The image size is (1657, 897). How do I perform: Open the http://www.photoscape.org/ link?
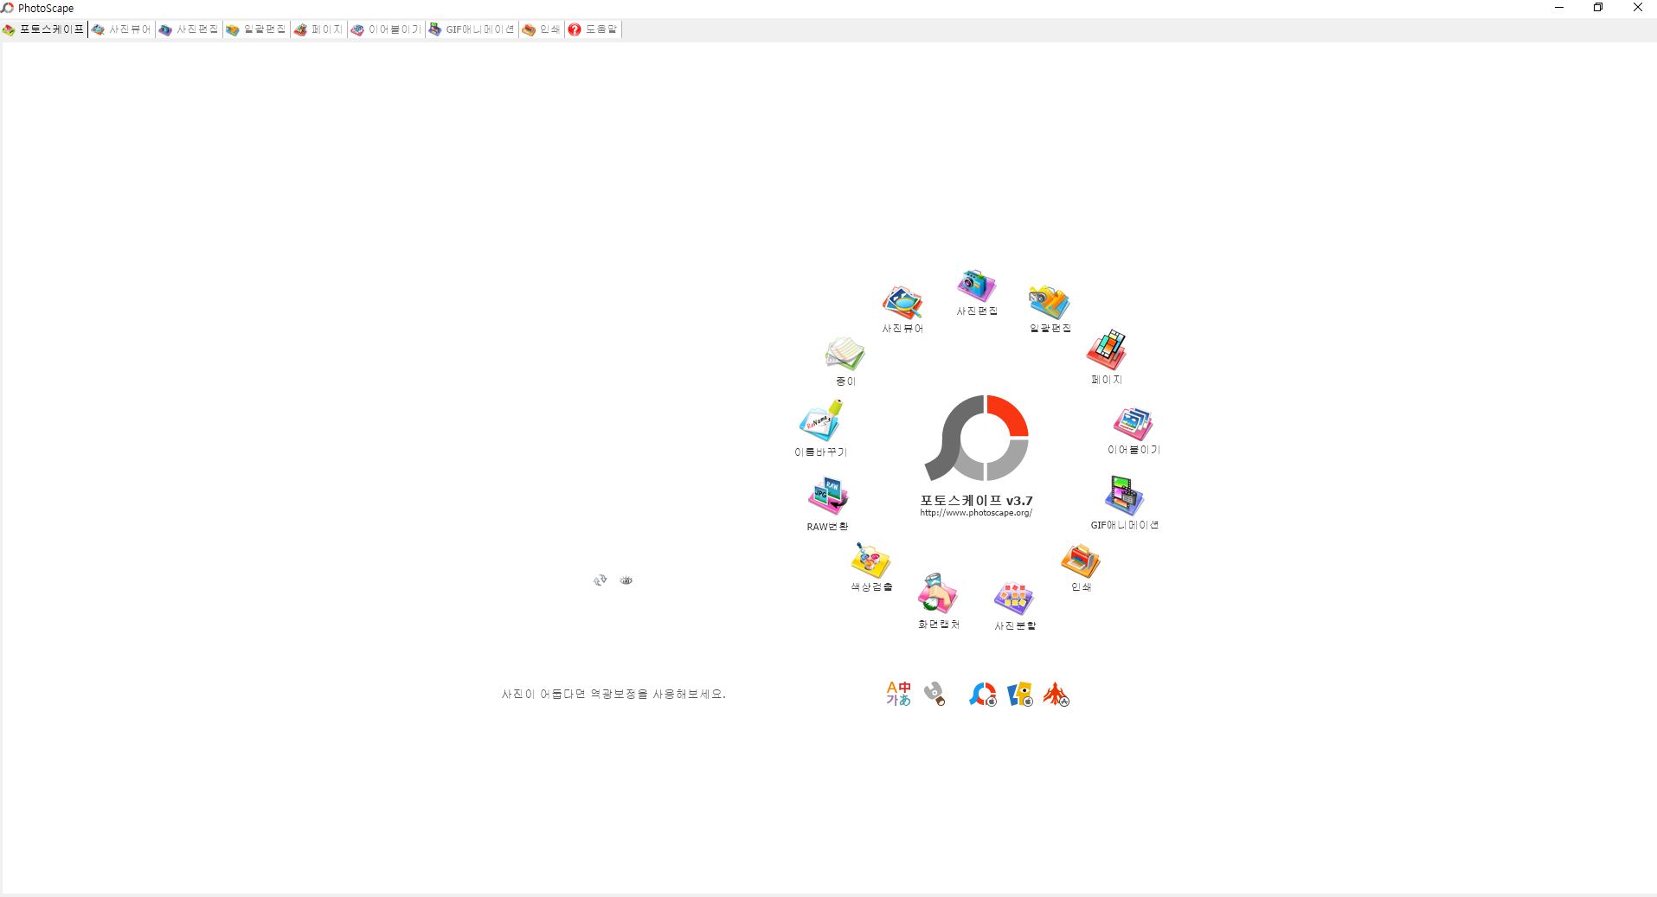[x=976, y=513]
